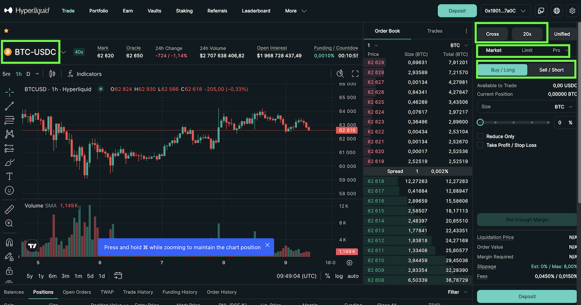Click the Size input field

click(x=514, y=106)
